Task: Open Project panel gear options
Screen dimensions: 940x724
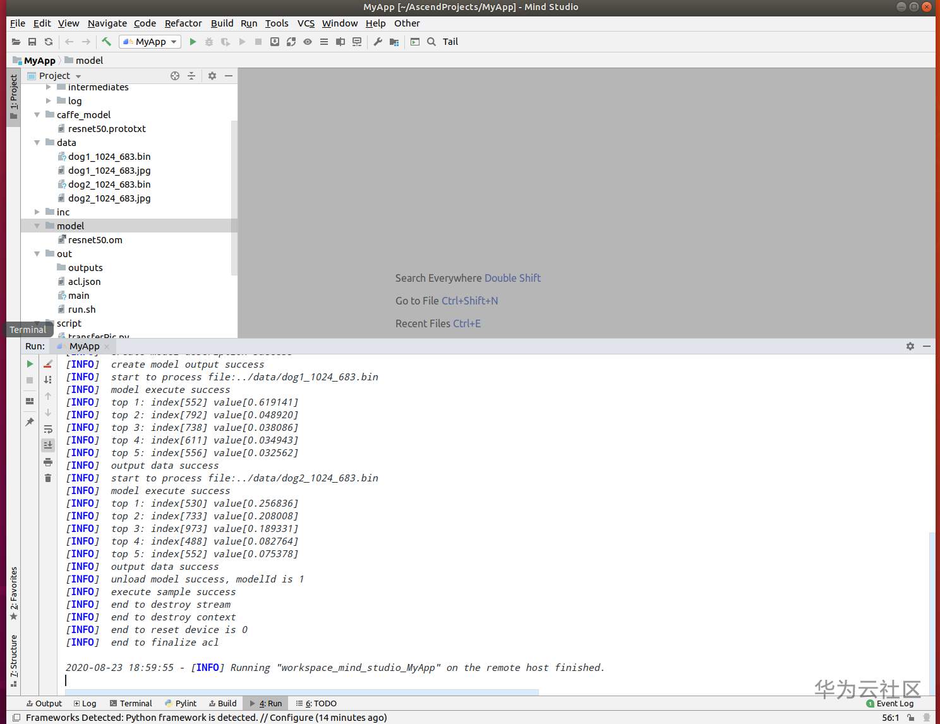Action: point(212,76)
